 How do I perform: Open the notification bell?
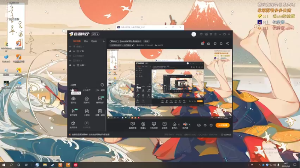(x=221, y=43)
